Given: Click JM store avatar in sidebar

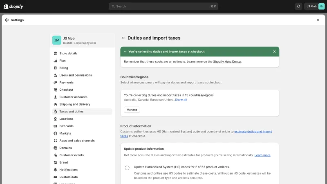Looking at the screenshot, I should click(57, 40).
